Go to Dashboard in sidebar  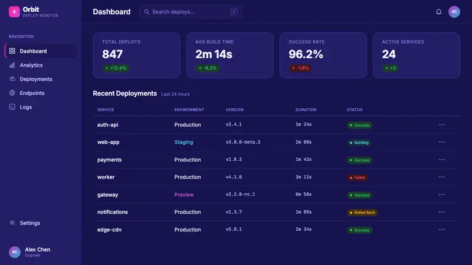click(x=41, y=51)
